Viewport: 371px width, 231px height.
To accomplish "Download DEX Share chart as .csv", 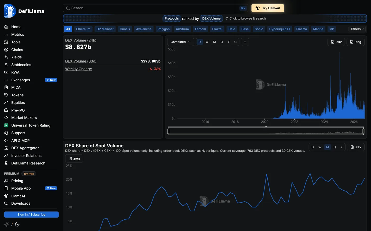I will click(356, 147).
